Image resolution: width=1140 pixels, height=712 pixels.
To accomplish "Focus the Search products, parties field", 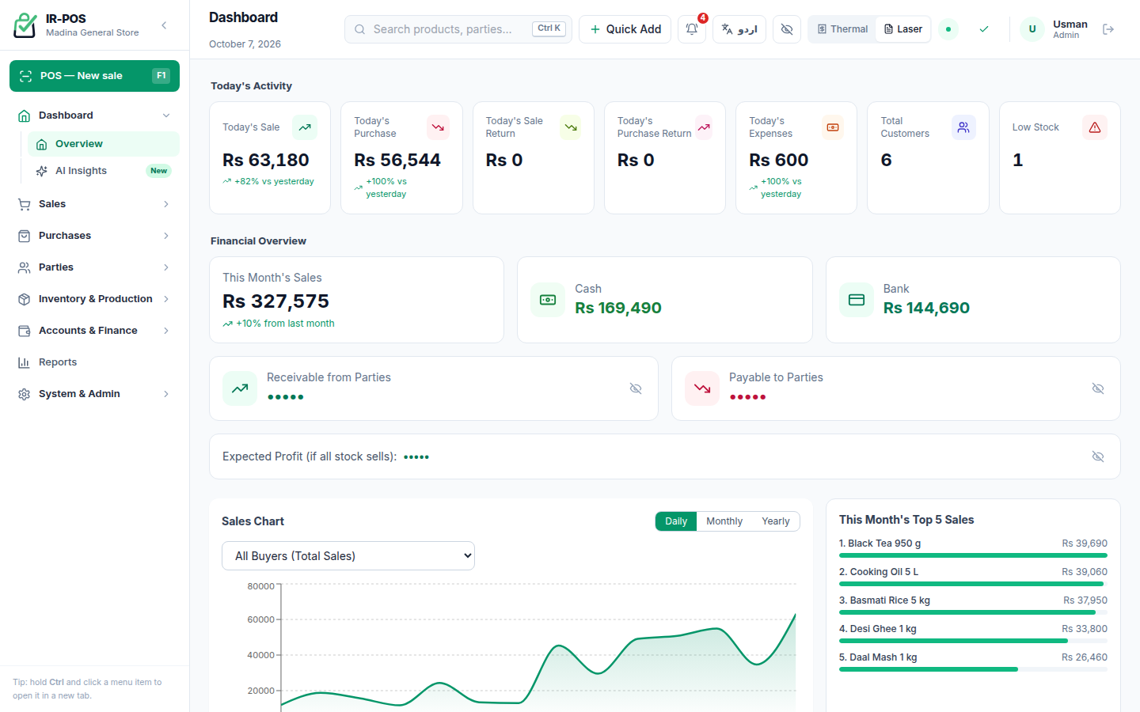I will [x=458, y=29].
